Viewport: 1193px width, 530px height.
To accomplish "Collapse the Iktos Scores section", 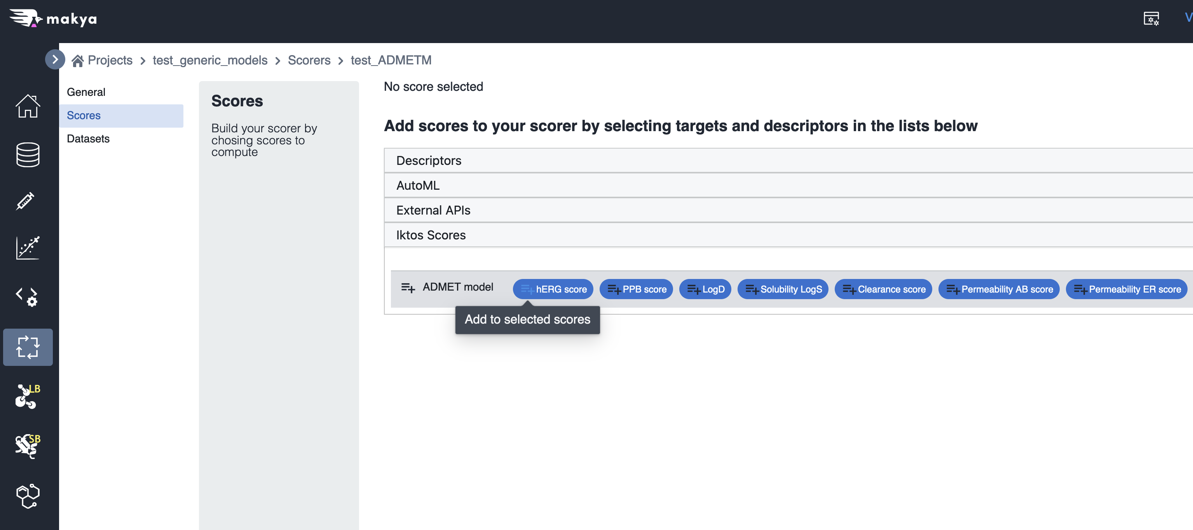I will pos(431,235).
